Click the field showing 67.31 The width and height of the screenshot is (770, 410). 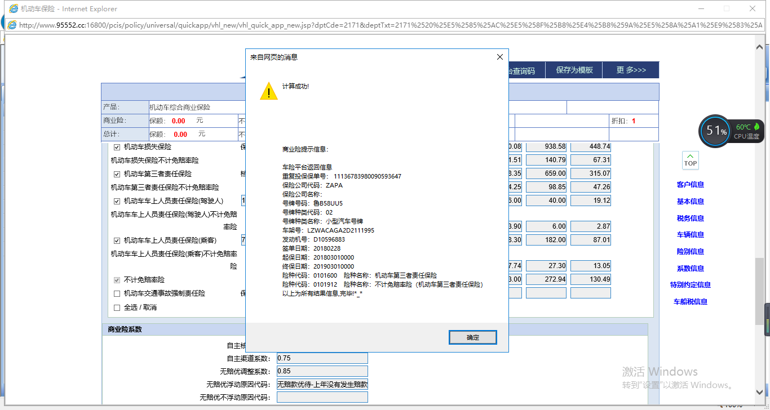[x=591, y=160]
